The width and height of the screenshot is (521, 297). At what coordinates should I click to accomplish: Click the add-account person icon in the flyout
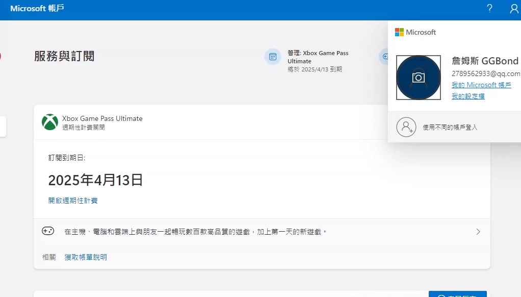click(x=405, y=127)
